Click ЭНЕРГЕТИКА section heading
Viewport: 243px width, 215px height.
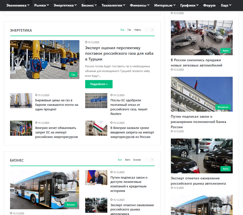[x=21, y=30]
